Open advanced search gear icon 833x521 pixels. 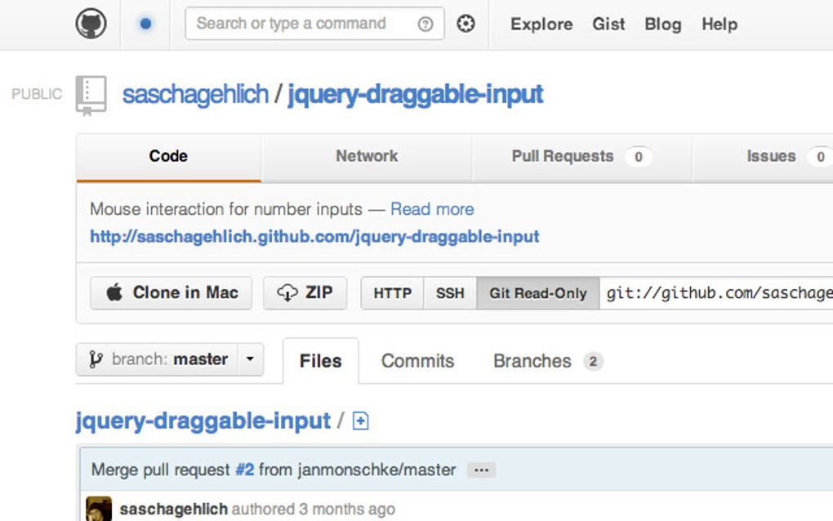click(465, 24)
